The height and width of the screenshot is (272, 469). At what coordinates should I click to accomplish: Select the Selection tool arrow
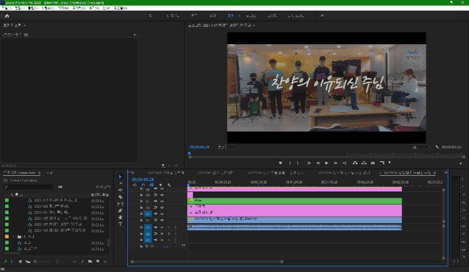[x=120, y=176]
